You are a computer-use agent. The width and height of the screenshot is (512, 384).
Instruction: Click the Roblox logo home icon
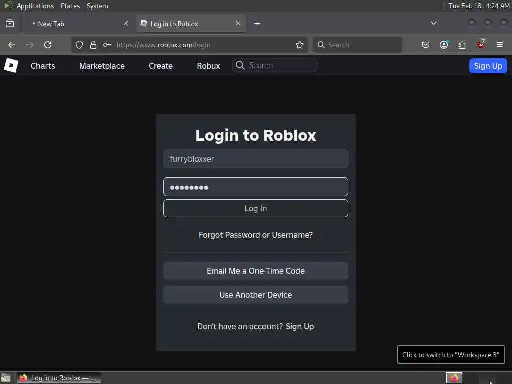[11, 65]
